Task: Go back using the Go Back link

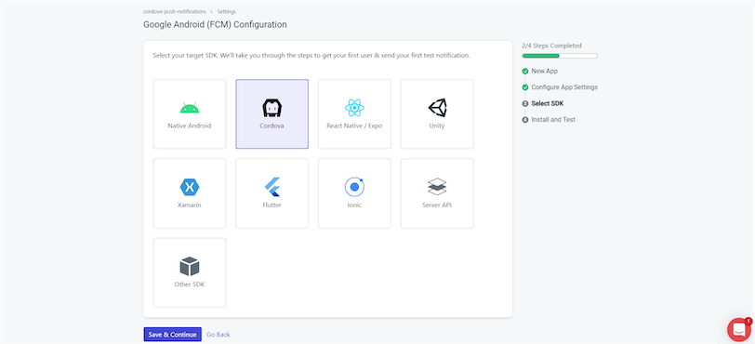Action: [219, 335]
